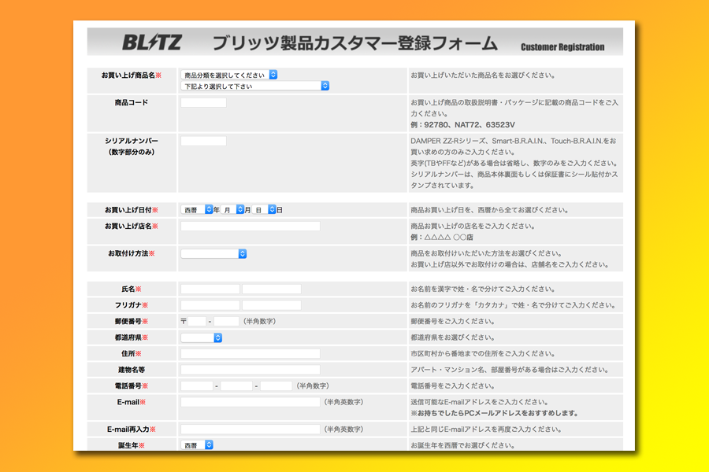Screen dimensions: 709x472
Task: Focus the first 郵便番号 box after 〒
Action: [x=197, y=321]
